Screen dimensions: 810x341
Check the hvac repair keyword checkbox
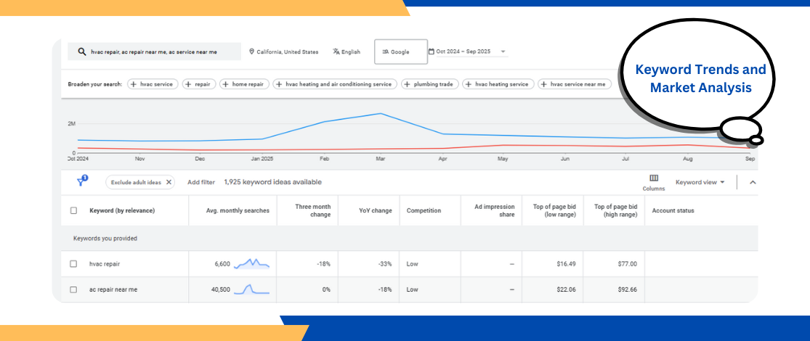(x=73, y=264)
